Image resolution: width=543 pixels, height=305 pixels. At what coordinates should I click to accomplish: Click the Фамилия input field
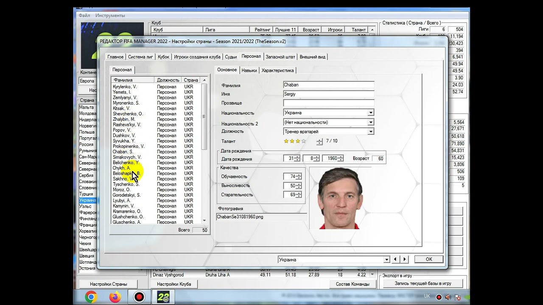tap(329, 85)
